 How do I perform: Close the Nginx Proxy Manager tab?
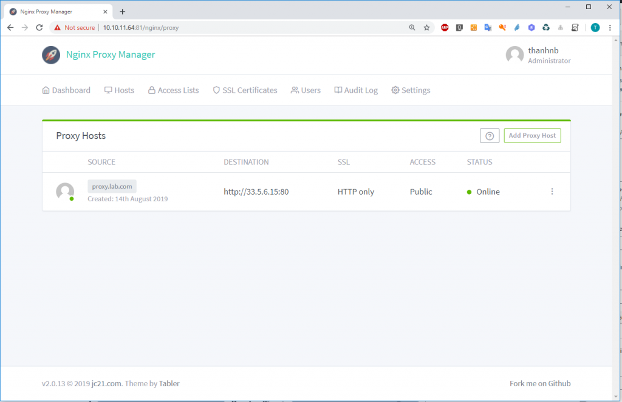105,12
